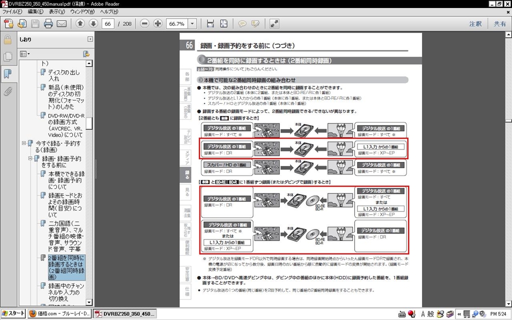Open the attachments paperclip panel
Viewport: 512px width, 320px height.
[x=7, y=91]
